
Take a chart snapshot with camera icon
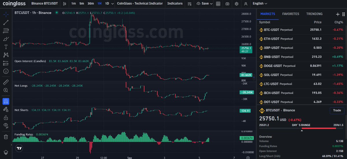point(228,4)
